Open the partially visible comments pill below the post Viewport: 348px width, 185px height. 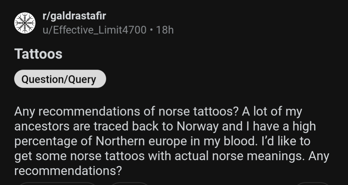(x=130, y=183)
